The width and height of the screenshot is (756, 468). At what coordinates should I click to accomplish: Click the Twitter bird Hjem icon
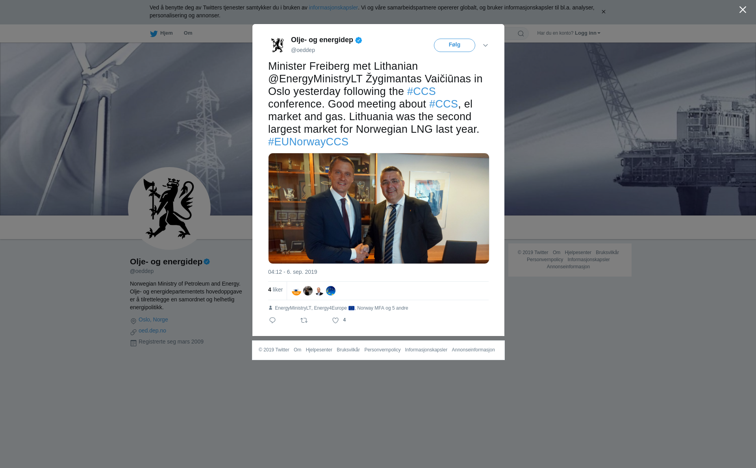(x=154, y=33)
